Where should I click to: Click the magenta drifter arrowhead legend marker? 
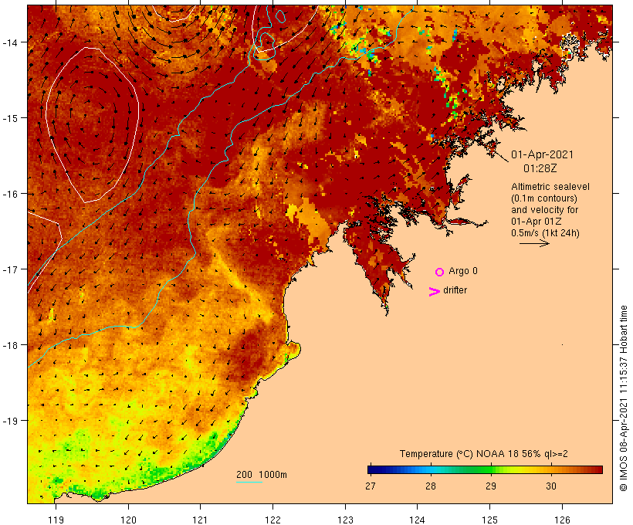click(434, 292)
